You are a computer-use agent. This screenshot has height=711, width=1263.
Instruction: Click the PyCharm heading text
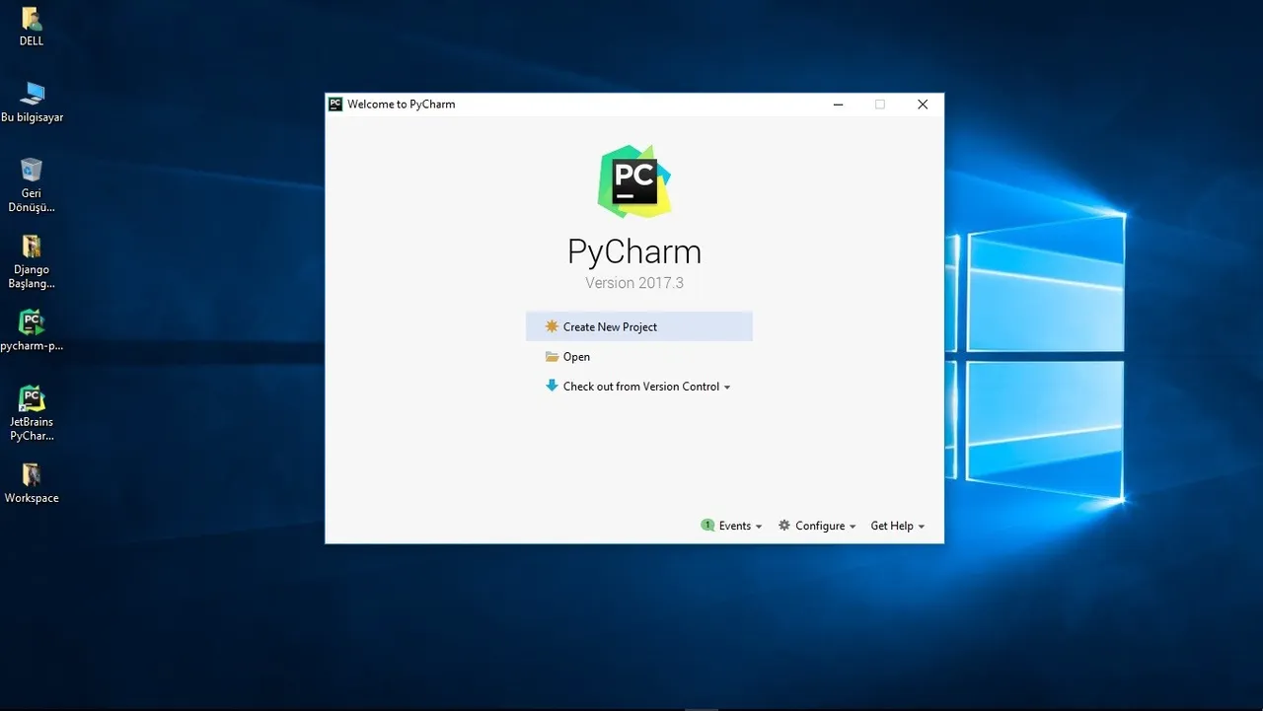634,251
